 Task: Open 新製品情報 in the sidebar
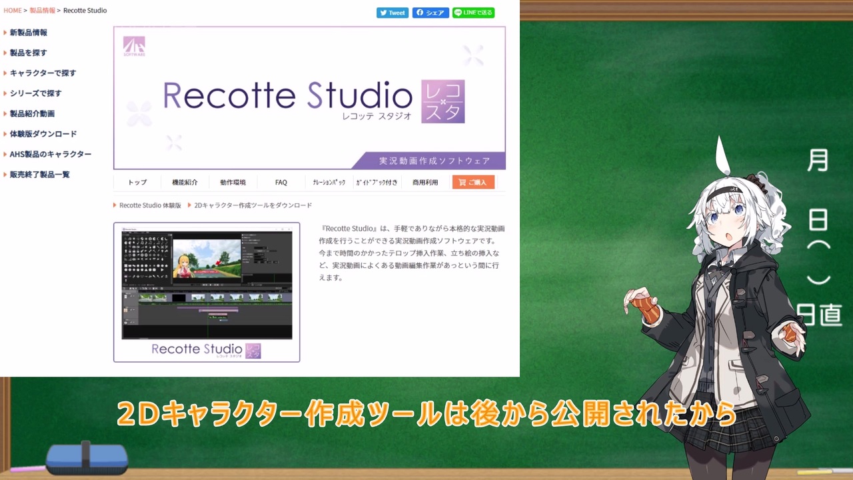[x=28, y=32]
